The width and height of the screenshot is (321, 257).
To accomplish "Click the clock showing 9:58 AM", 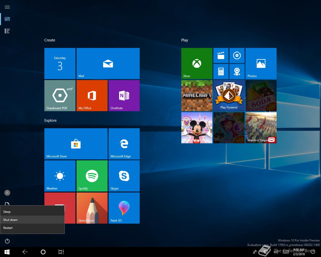I will point(299,252).
